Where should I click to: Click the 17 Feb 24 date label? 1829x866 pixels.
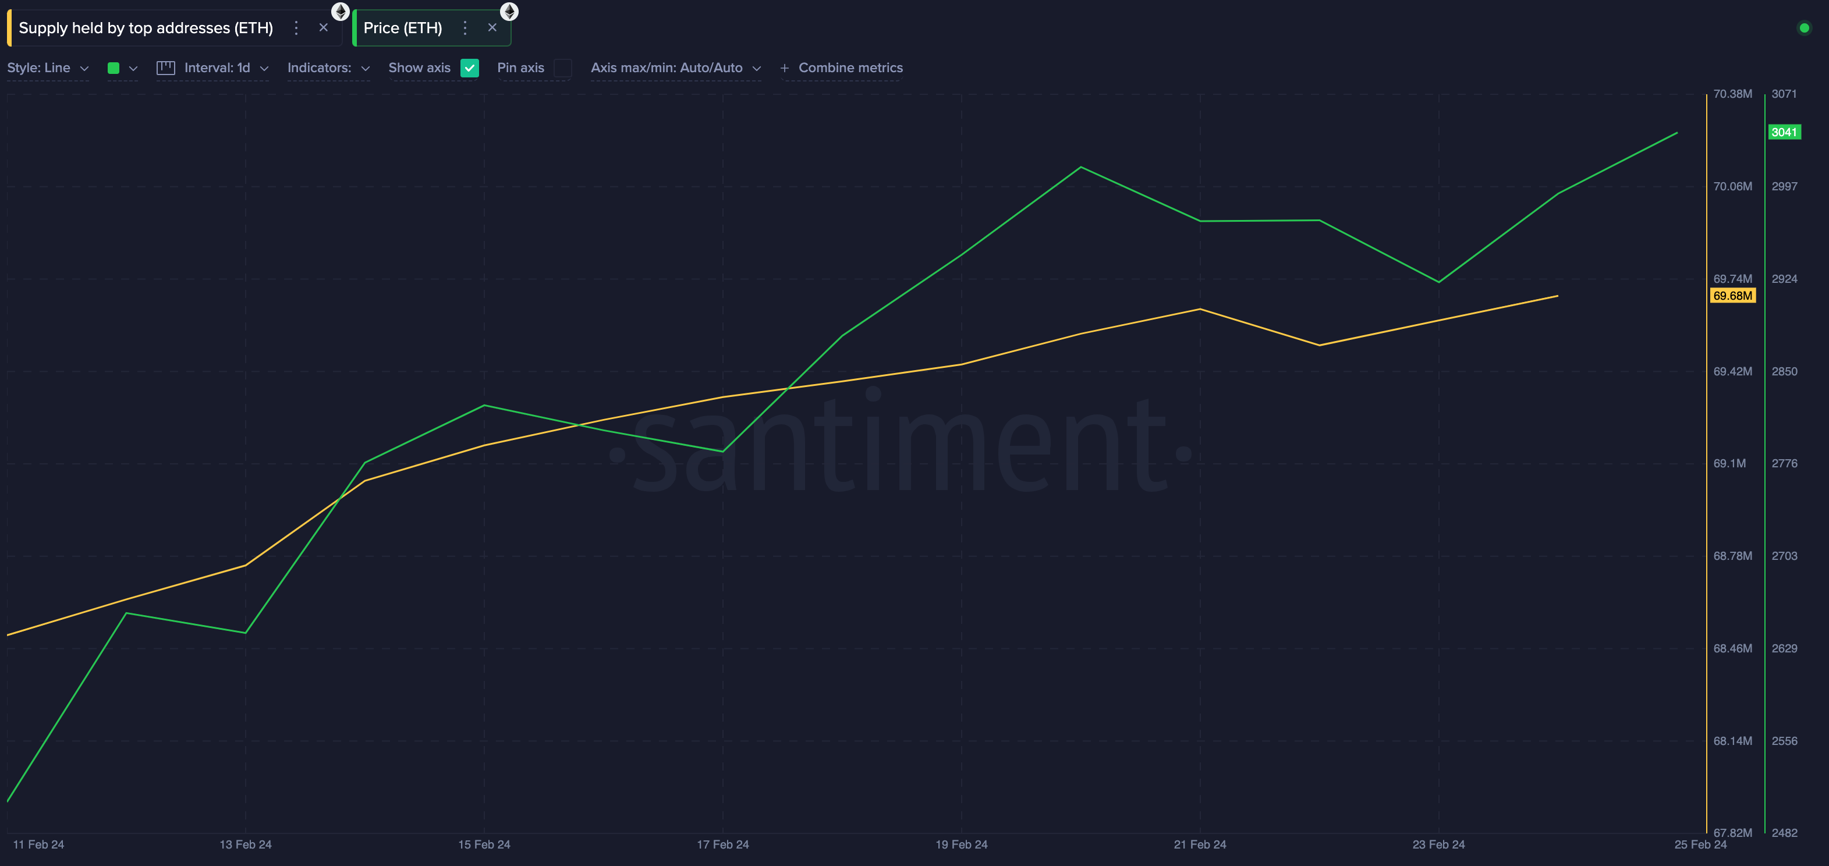(723, 844)
